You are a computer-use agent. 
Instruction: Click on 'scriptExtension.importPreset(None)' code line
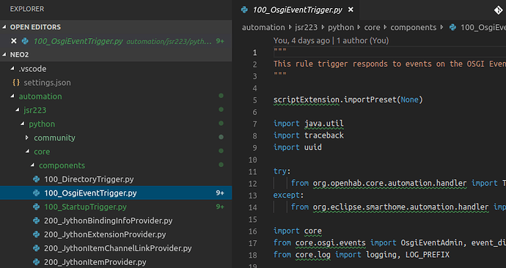tap(348, 100)
